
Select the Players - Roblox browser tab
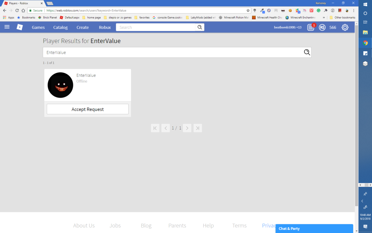pos(23,3)
